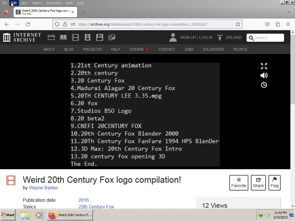Open the Video film icon in nav
The width and height of the screenshot is (295, 221).
75,37
